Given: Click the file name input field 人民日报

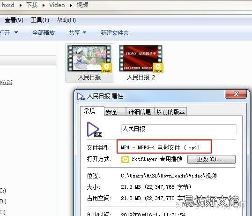Looking at the screenshot, I should pyautogui.click(x=179, y=129).
